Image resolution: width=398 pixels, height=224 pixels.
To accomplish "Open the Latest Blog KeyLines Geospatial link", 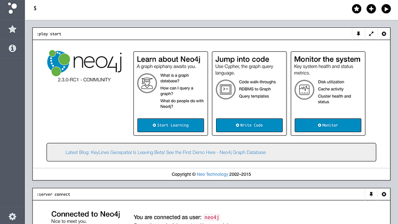I will pyautogui.click(x=165, y=152).
